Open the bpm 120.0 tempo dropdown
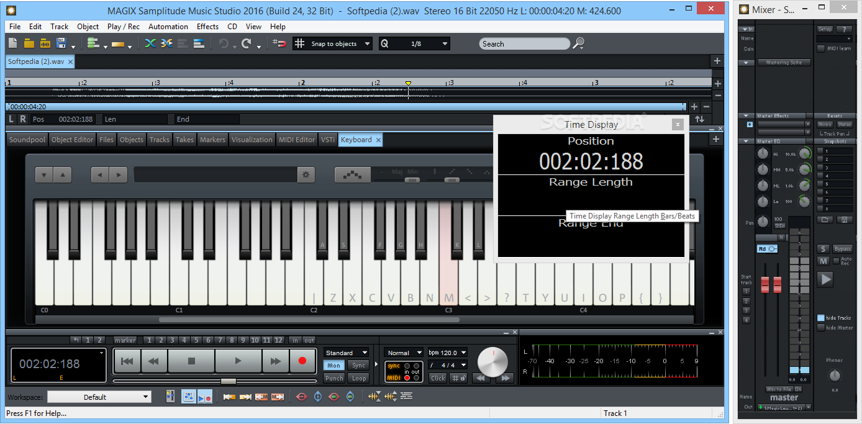Image resolution: width=862 pixels, height=424 pixels. coord(447,353)
